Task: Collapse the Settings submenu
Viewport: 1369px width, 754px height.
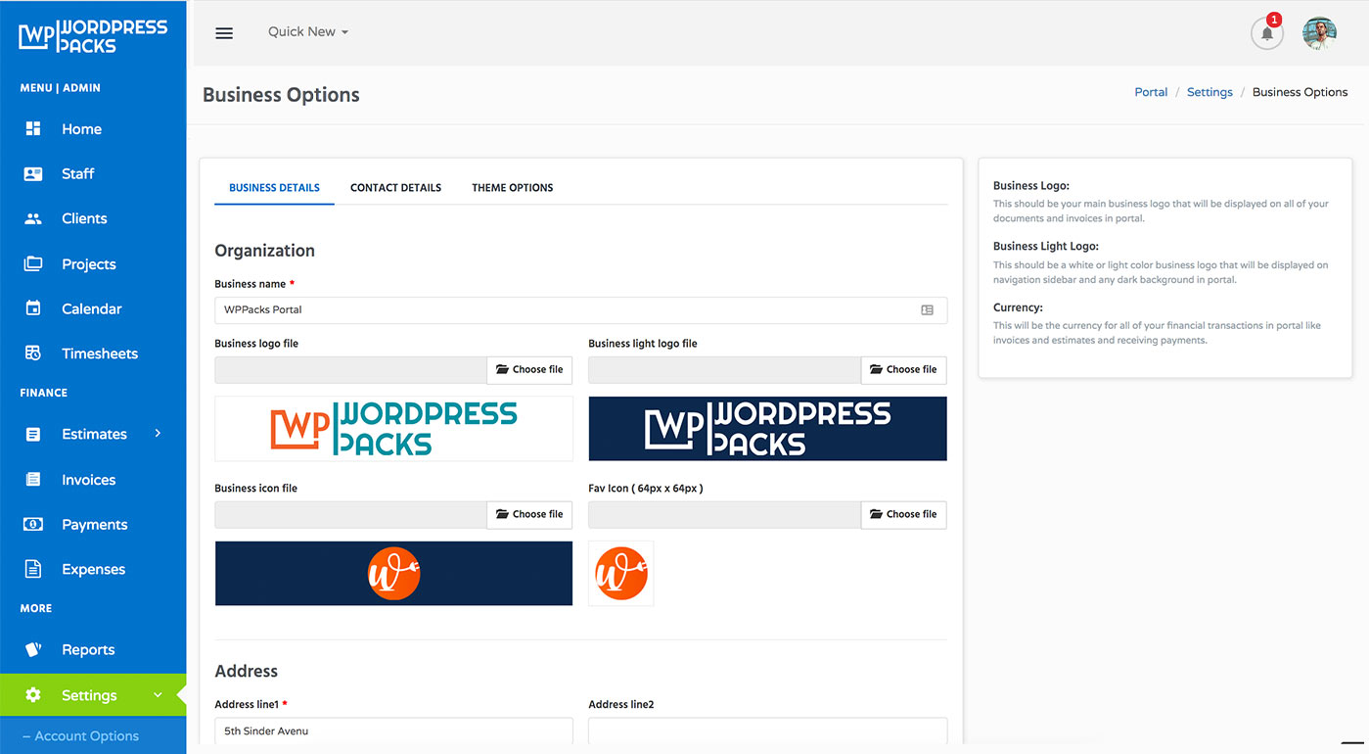Action: tap(159, 694)
